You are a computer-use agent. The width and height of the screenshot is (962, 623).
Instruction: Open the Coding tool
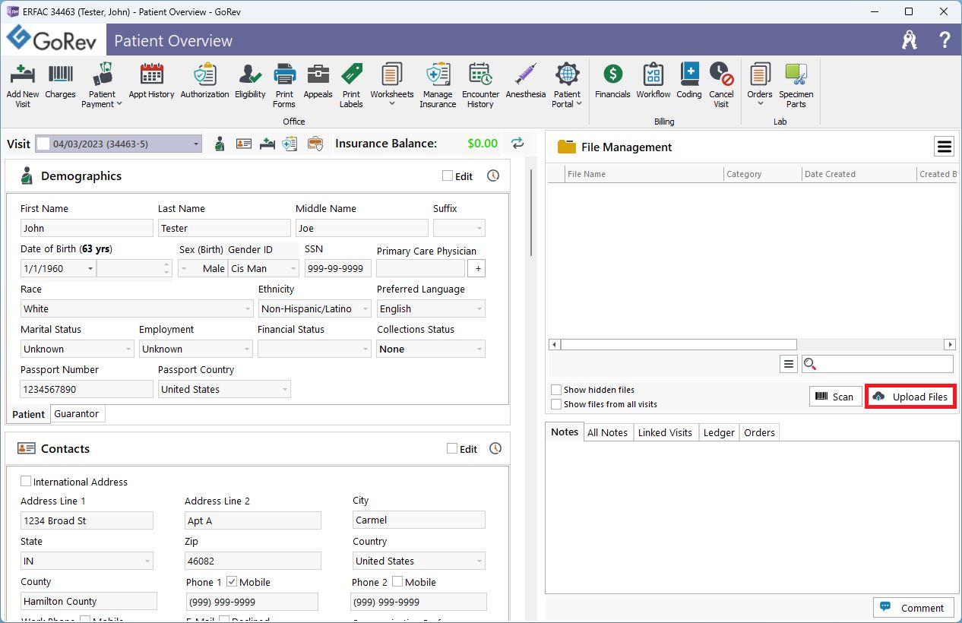689,81
